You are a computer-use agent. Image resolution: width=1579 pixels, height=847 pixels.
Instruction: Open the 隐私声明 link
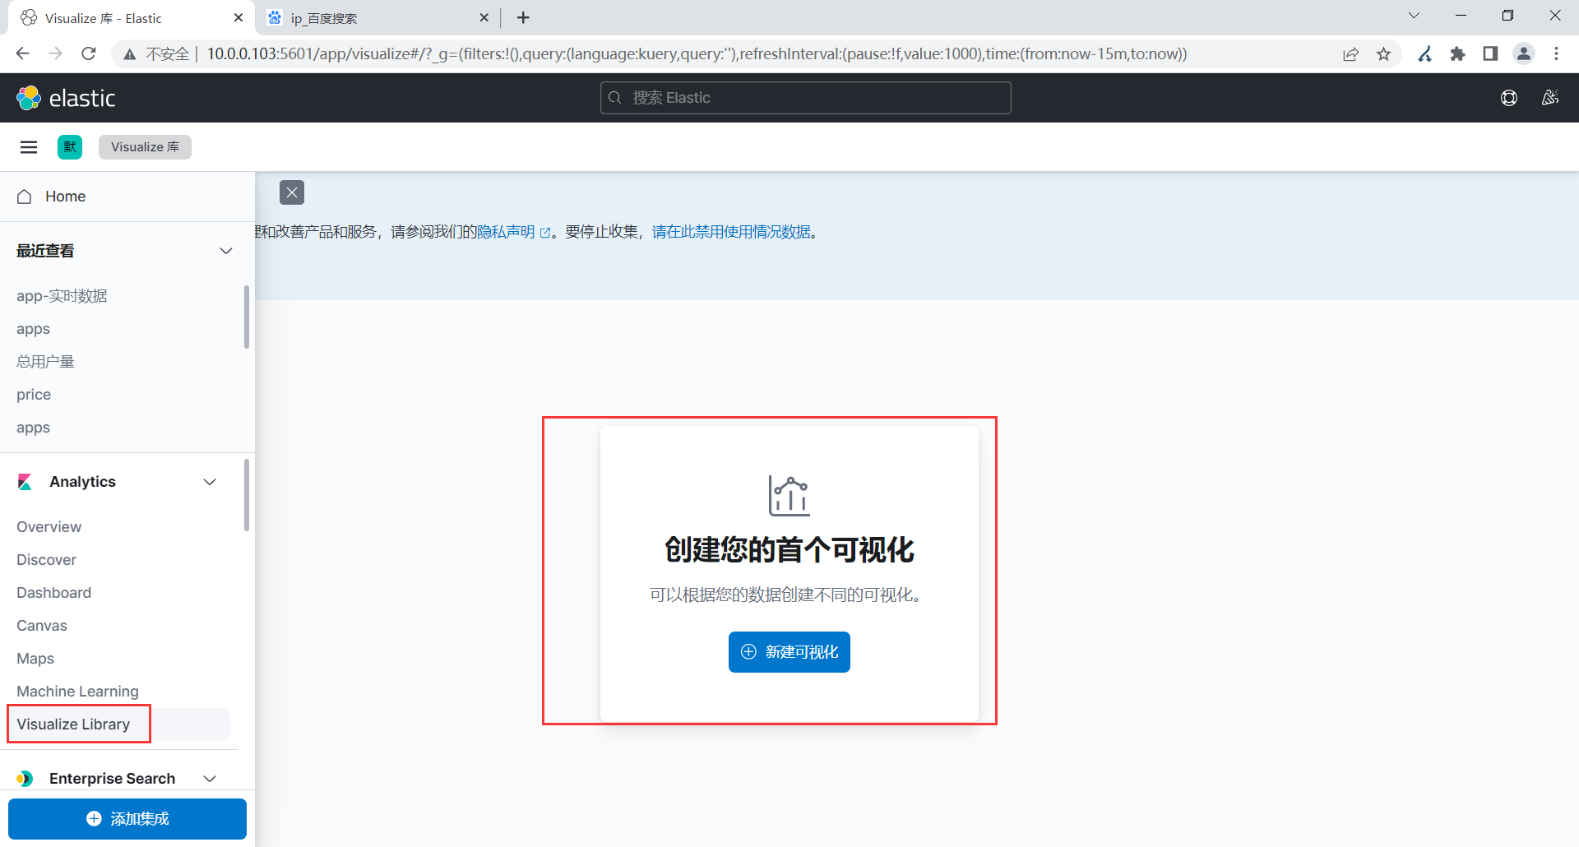coord(514,232)
